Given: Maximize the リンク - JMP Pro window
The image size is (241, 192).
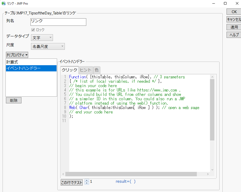Looking at the screenshot, I should 225,3.
